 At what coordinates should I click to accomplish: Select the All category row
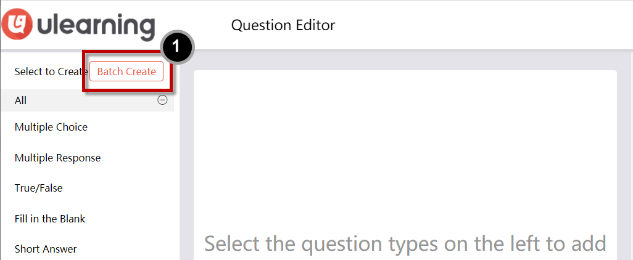(87, 100)
